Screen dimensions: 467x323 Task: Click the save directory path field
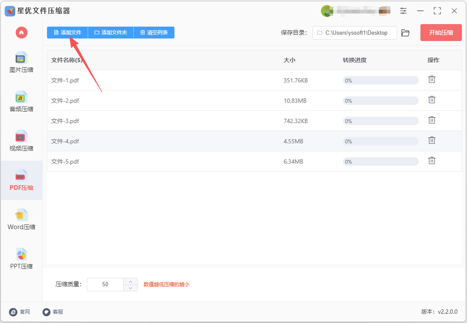[x=355, y=33]
